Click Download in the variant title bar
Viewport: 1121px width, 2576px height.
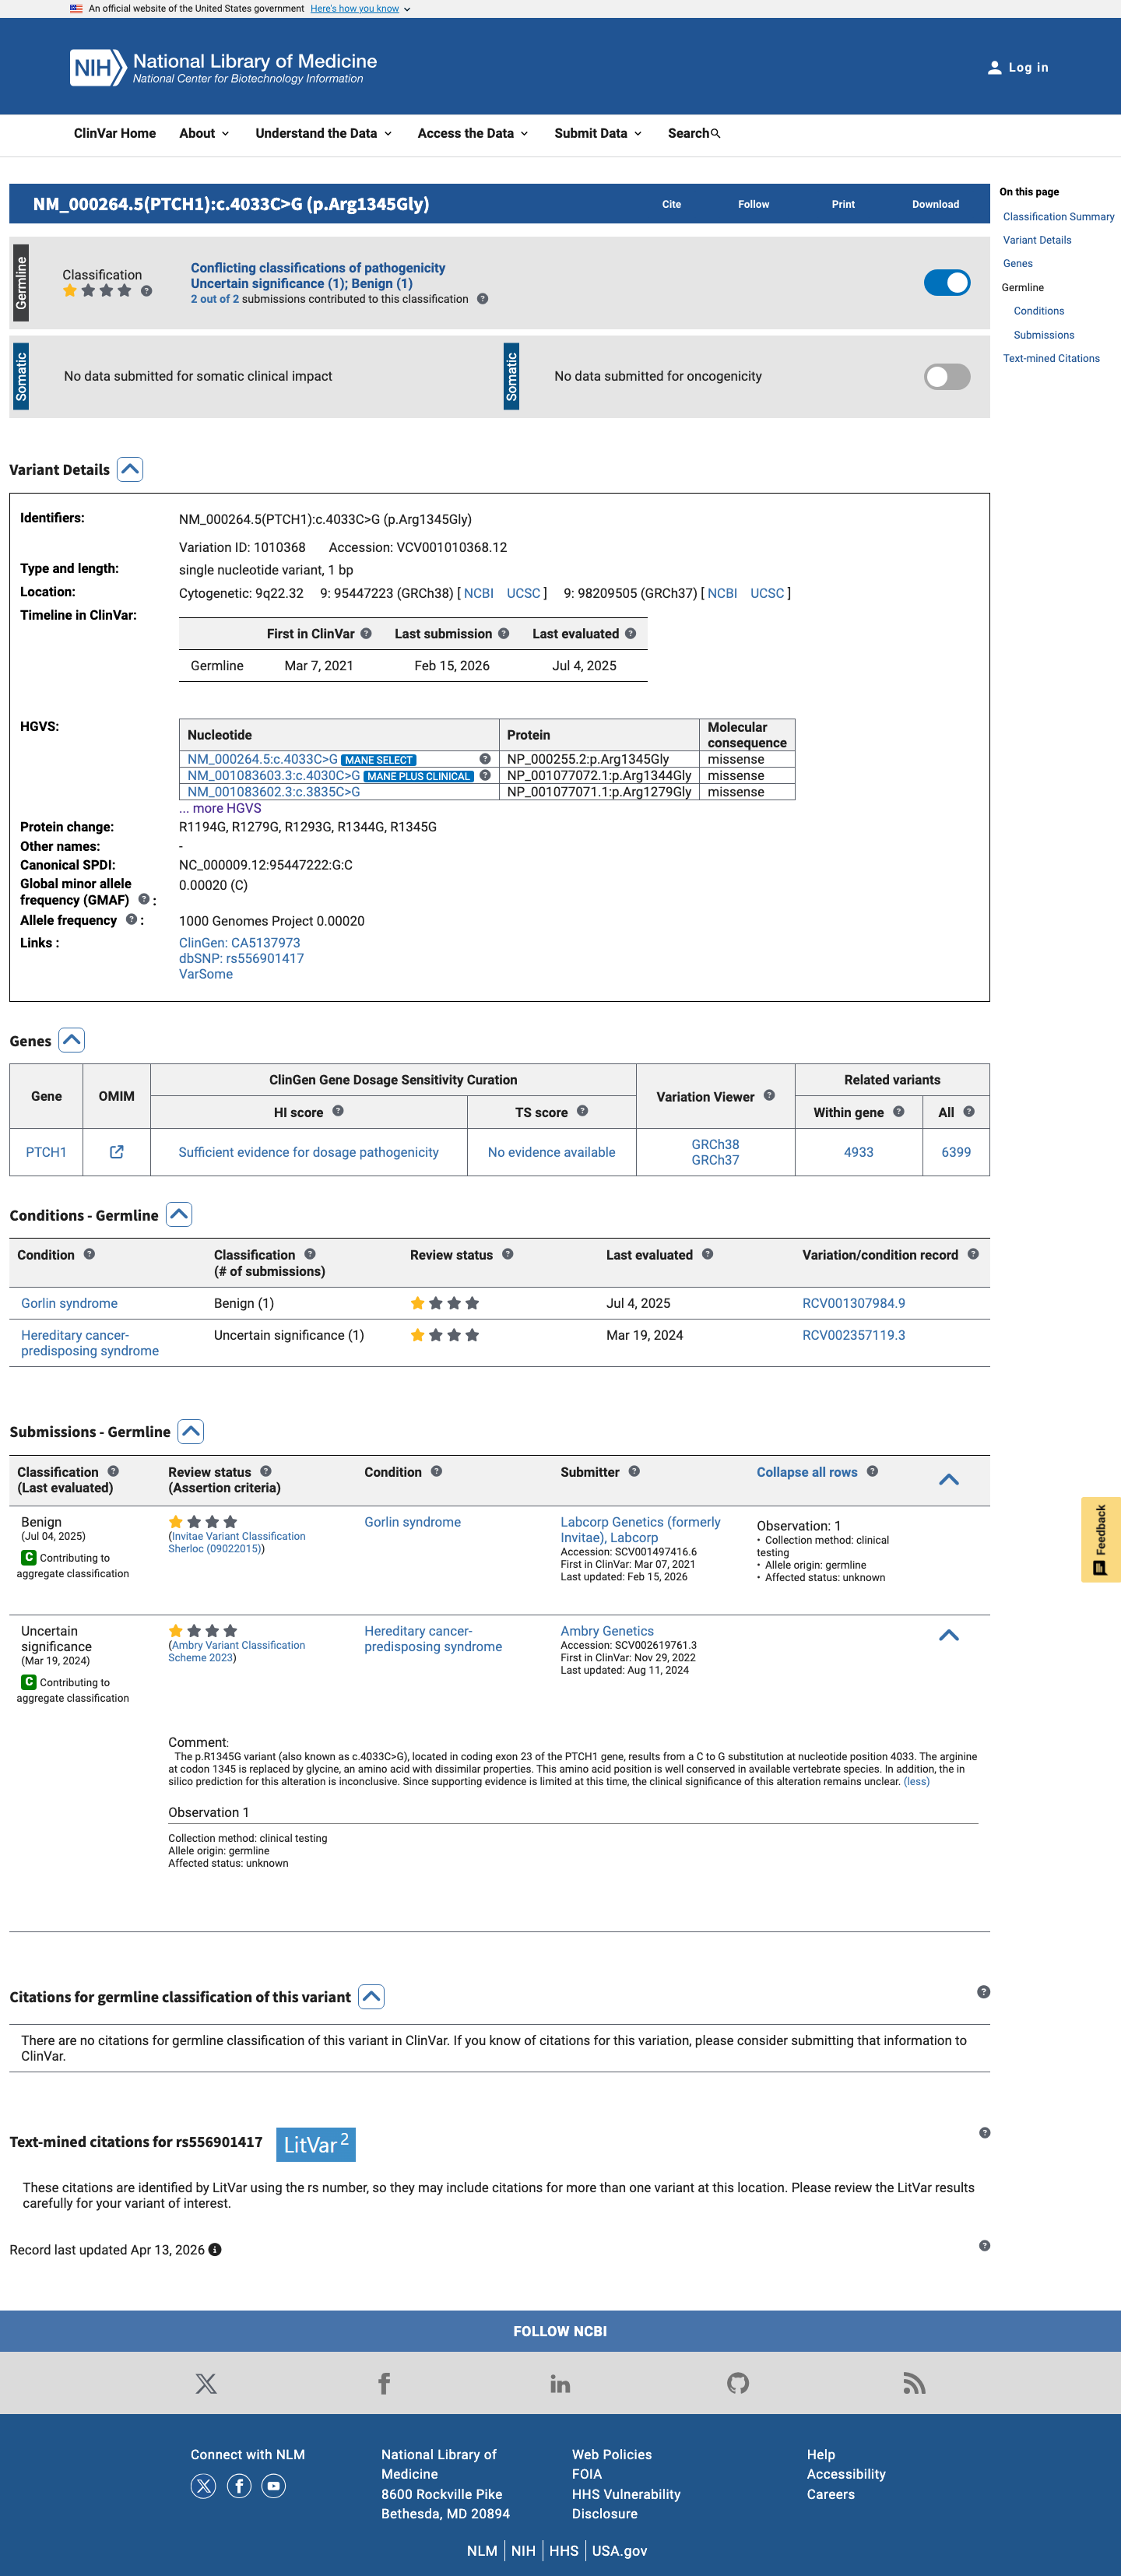935,204
